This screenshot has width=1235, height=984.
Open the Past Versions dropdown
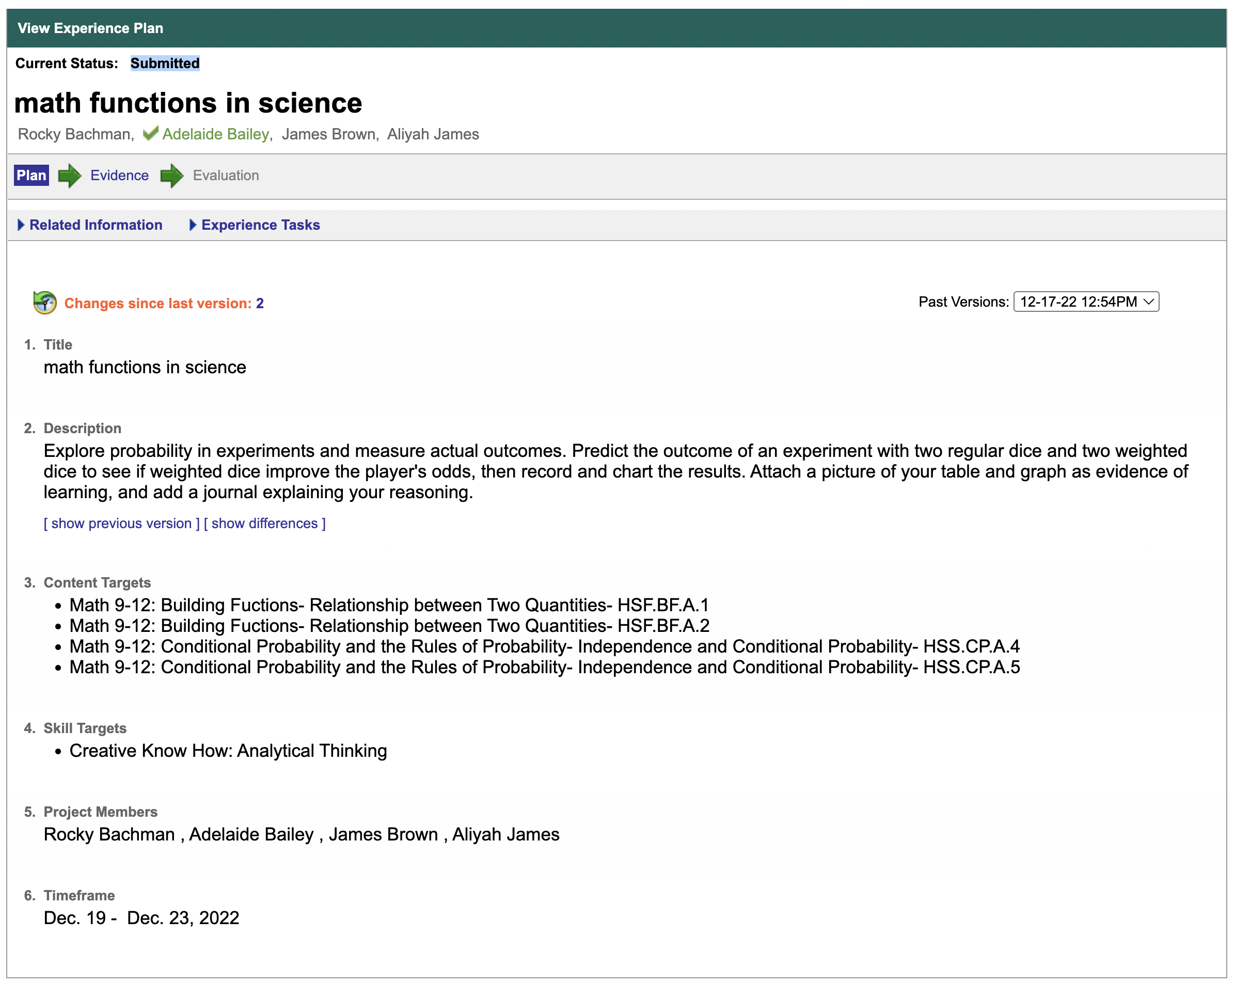(1086, 302)
